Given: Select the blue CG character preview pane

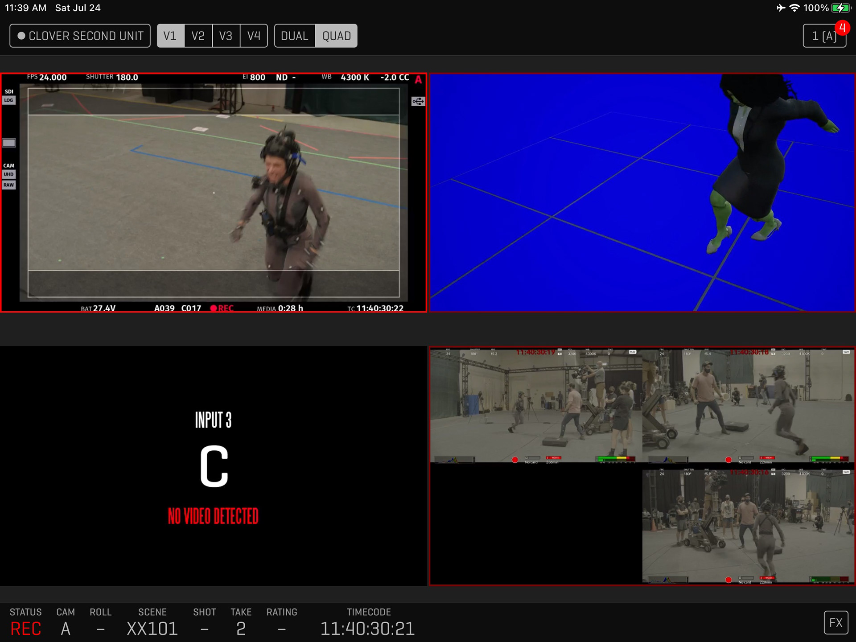Looking at the screenshot, I should 642,193.
